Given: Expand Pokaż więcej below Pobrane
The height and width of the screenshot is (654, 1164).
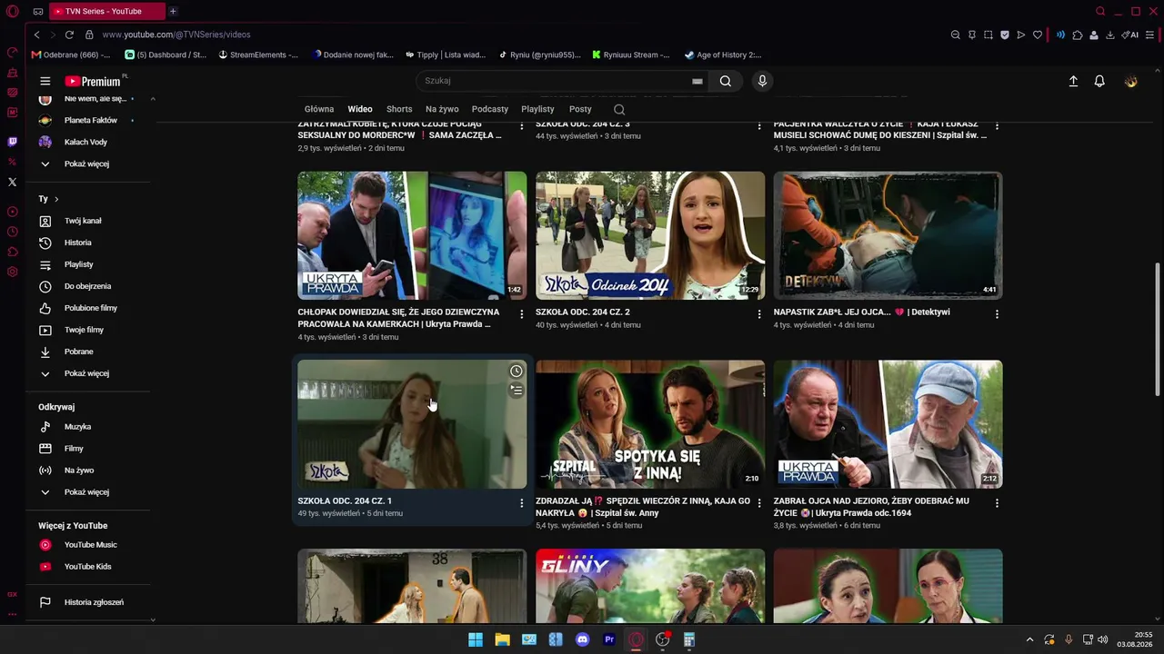Looking at the screenshot, I should (x=88, y=373).
